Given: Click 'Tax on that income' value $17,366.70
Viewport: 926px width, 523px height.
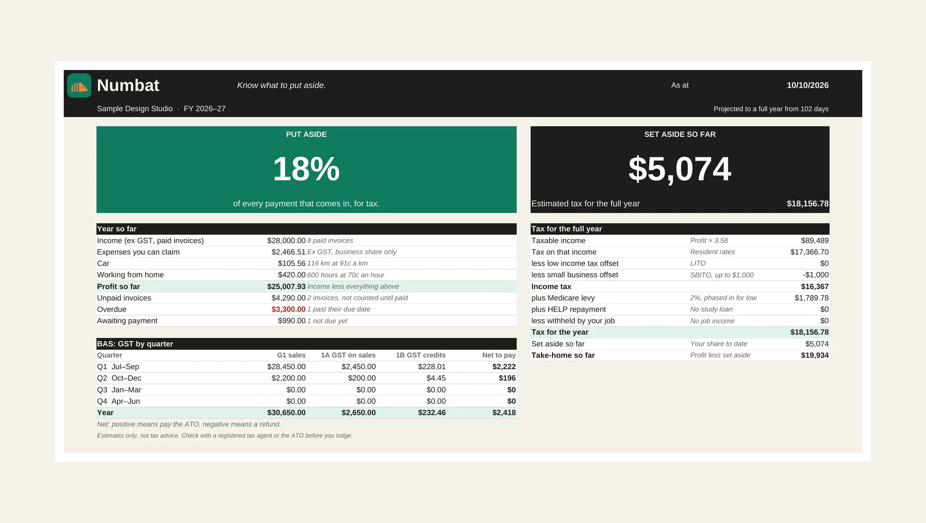Looking at the screenshot, I should click(x=809, y=252).
